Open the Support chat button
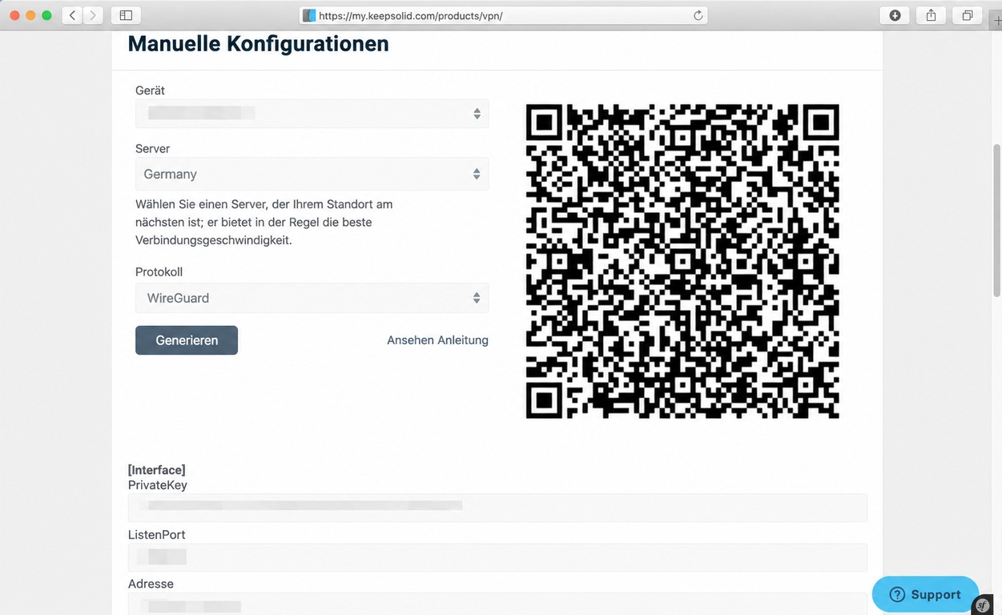The image size is (1002, 615). click(925, 594)
